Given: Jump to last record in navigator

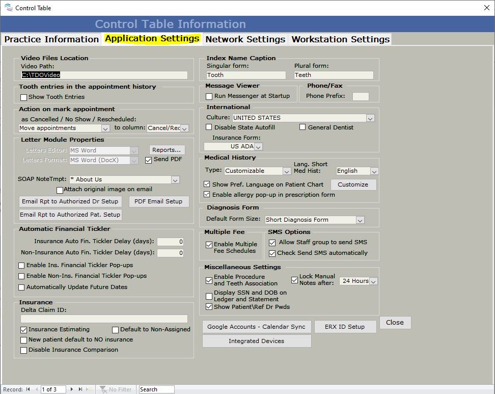Looking at the screenshot, I should [80, 389].
